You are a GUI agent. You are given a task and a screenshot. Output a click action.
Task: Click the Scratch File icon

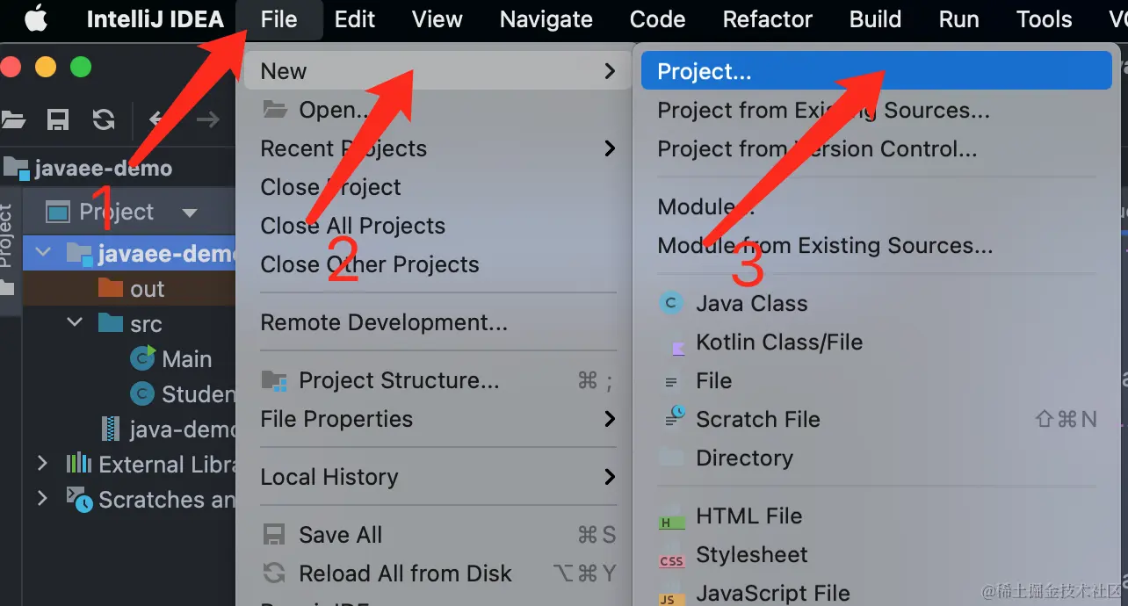[x=675, y=418]
